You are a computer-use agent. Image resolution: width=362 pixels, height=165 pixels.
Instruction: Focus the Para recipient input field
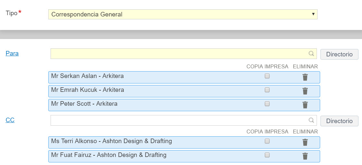179,54
